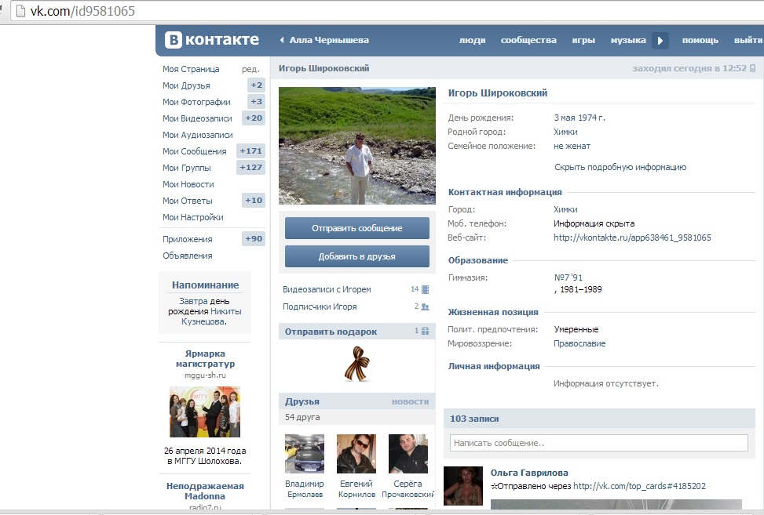Open the музыка header menu

tap(628, 40)
